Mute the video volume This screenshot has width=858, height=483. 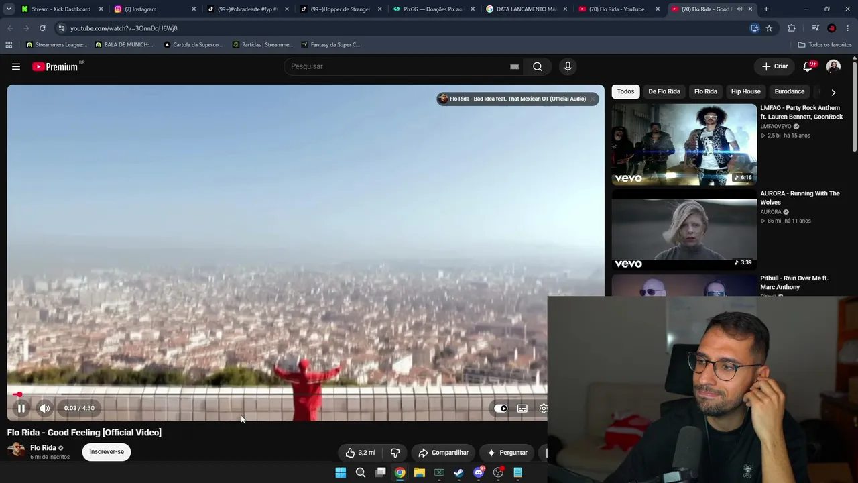44,408
